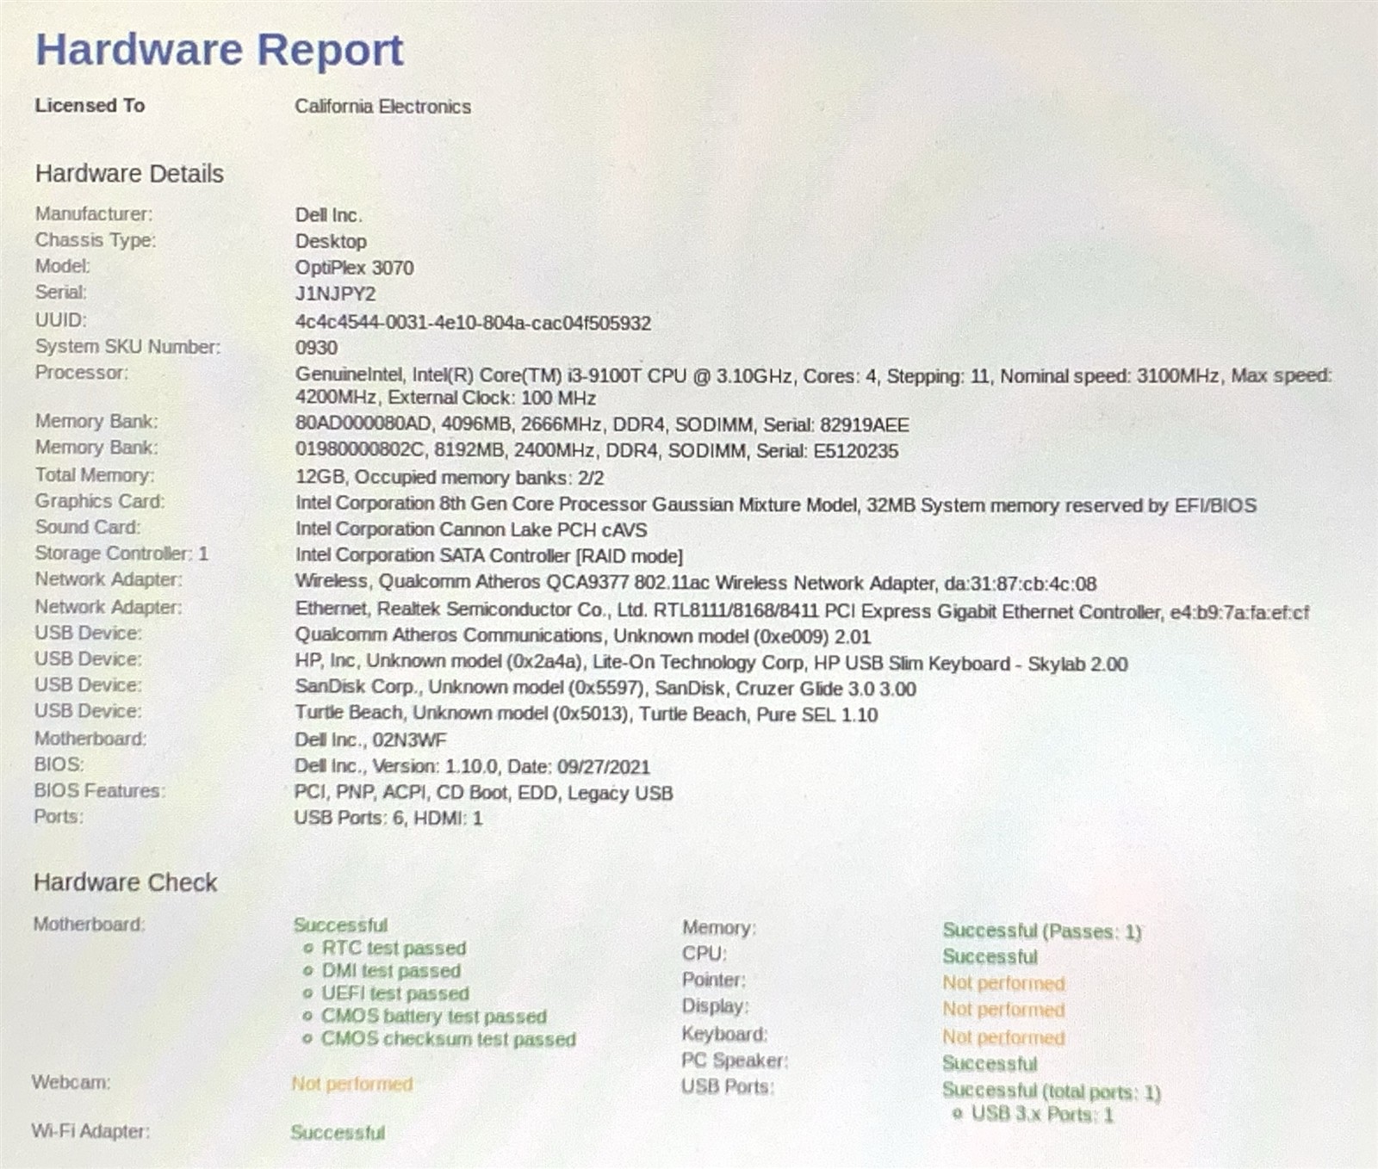Click the Hardware Details heading
This screenshot has width=1378, height=1169.
click(x=129, y=174)
